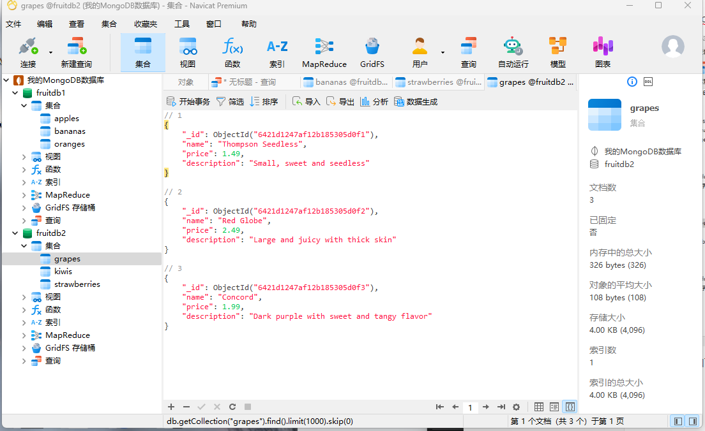
Task: Open the 图表 charts tool
Action: (x=602, y=52)
